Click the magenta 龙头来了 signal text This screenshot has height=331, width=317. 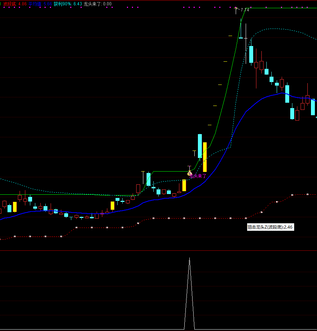click(x=198, y=176)
